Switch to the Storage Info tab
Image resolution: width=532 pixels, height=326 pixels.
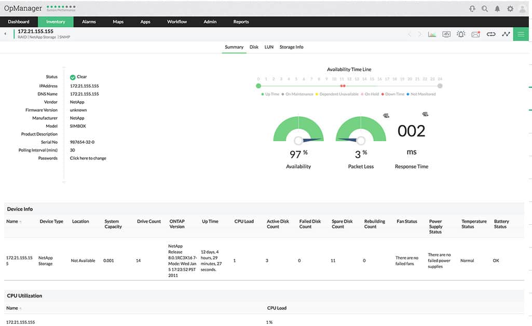292,47
